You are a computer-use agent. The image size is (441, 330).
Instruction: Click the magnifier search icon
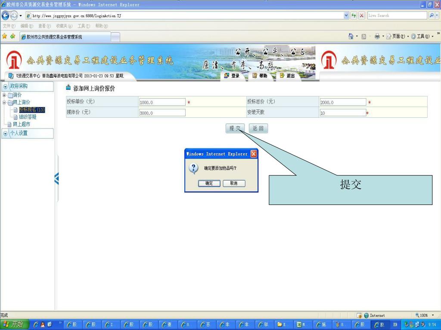[431, 15]
